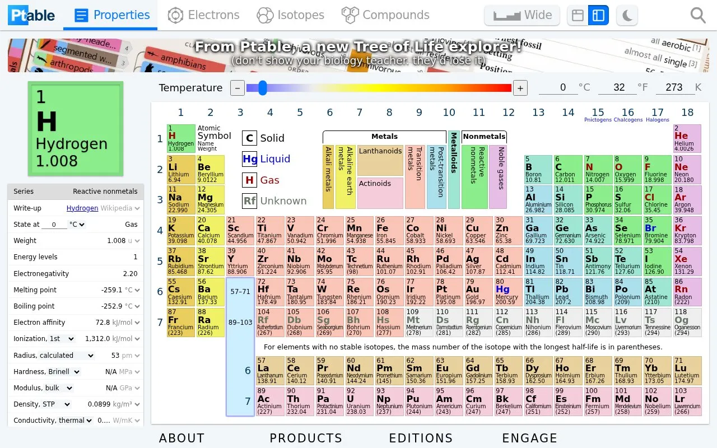Open the search magnifier icon
Image resolution: width=717 pixels, height=448 pixels.
(x=698, y=15)
